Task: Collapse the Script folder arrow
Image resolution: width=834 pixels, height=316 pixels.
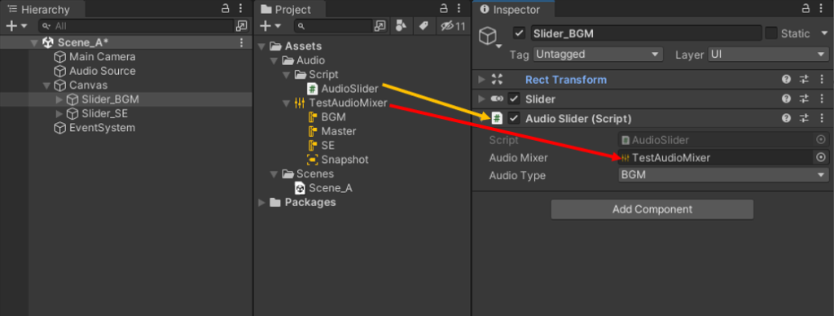Action: point(286,74)
